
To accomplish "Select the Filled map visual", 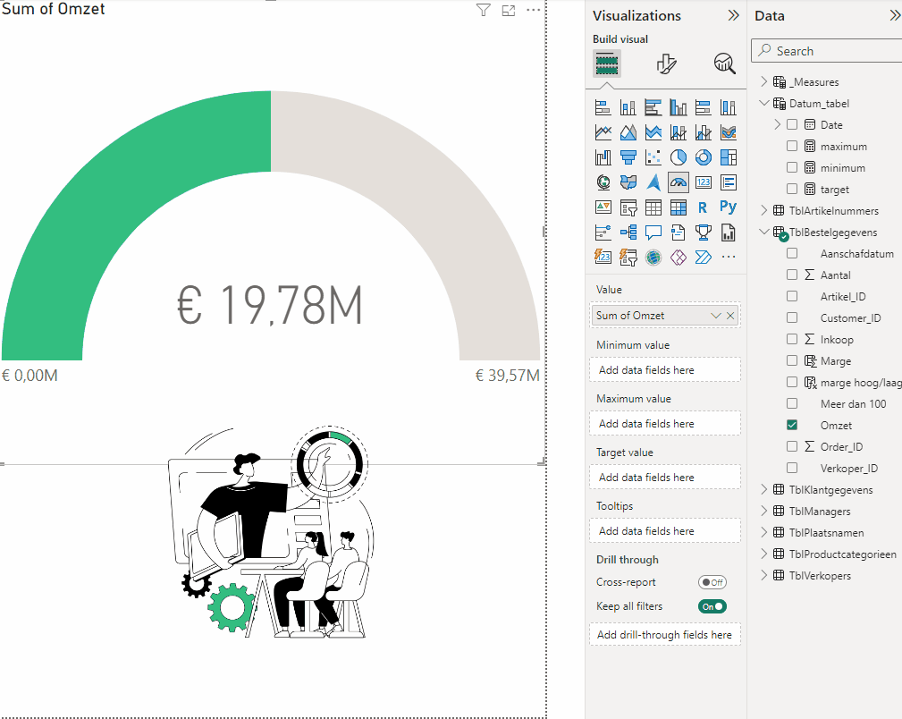I will [x=628, y=183].
